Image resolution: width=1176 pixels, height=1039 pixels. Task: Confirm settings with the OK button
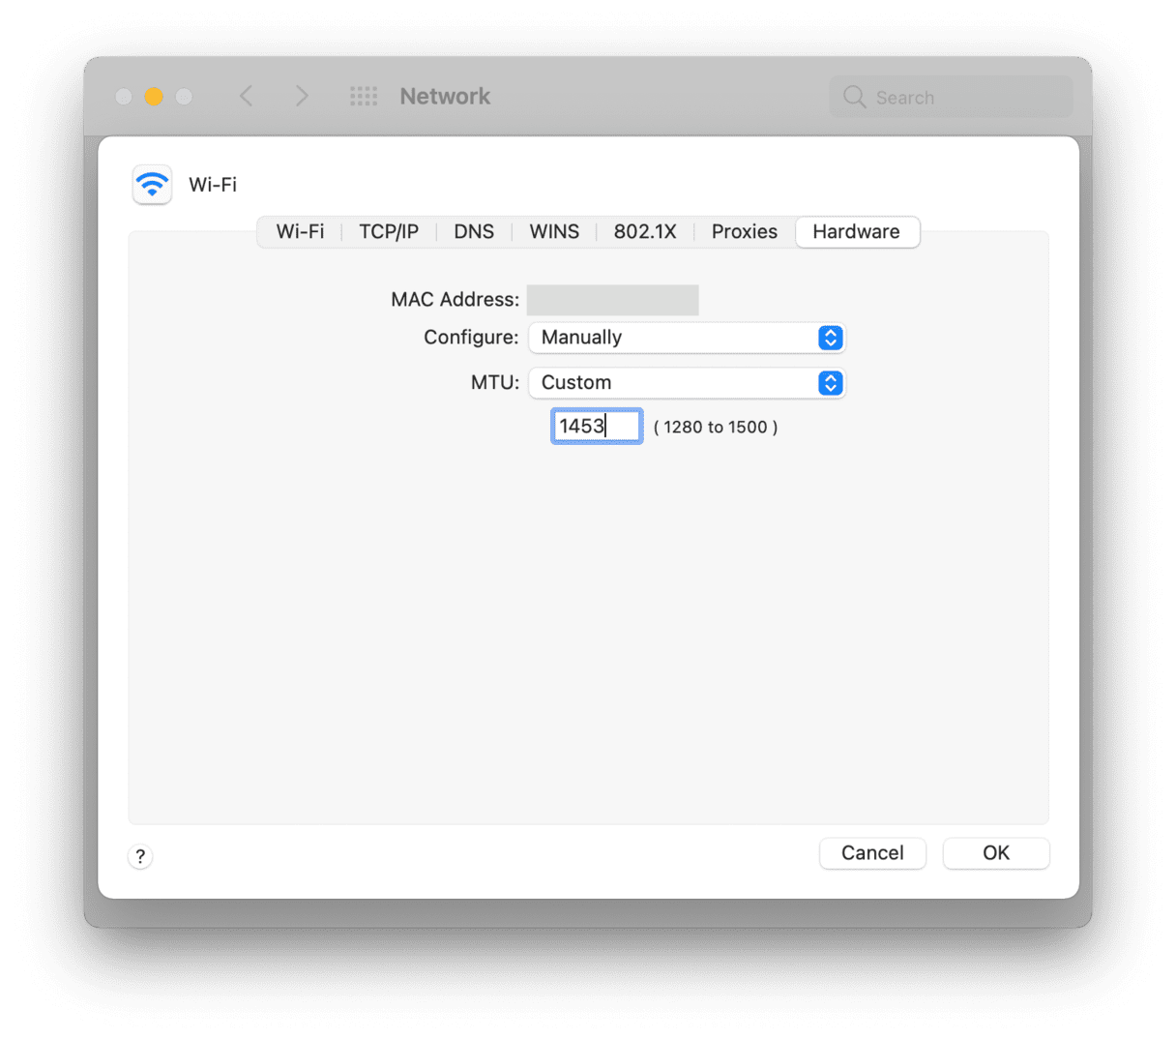(996, 853)
